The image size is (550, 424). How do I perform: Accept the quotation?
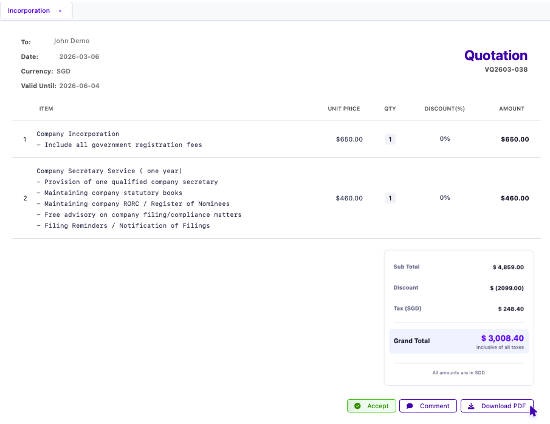click(371, 406)
